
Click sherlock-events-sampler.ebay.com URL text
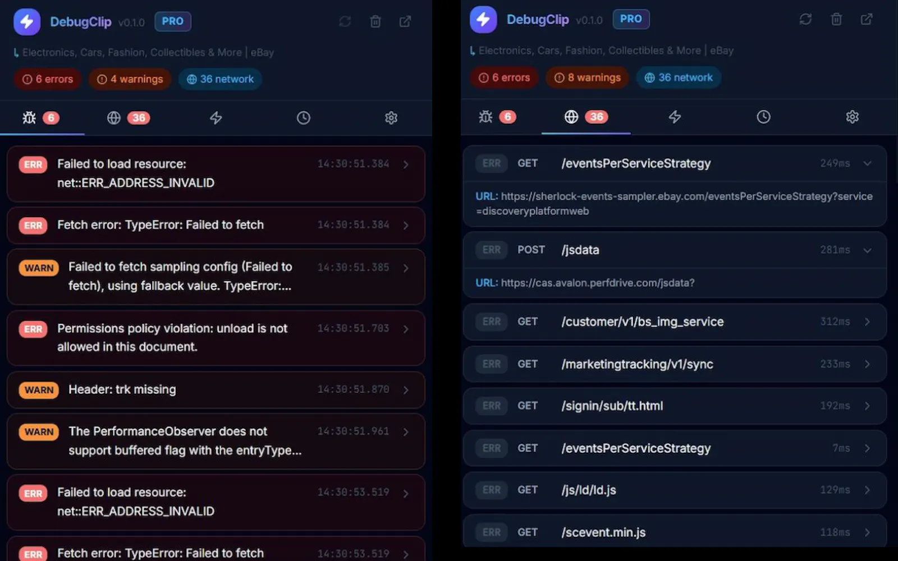(674, 204)
